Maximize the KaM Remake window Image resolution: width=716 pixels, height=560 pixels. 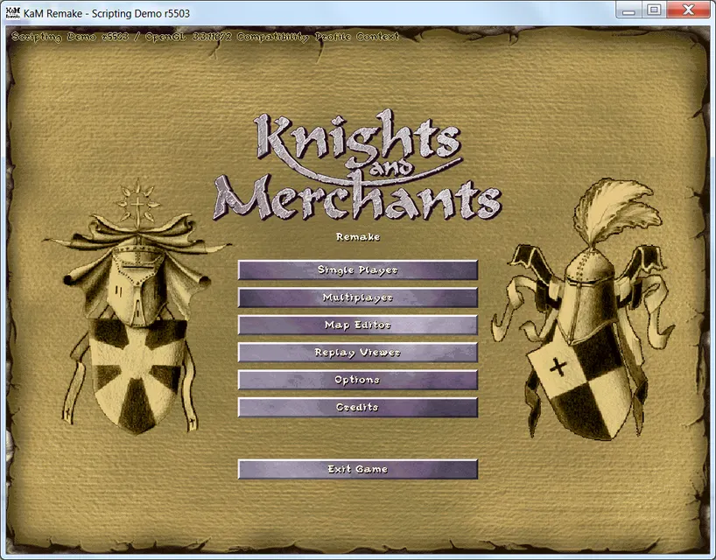654,10
